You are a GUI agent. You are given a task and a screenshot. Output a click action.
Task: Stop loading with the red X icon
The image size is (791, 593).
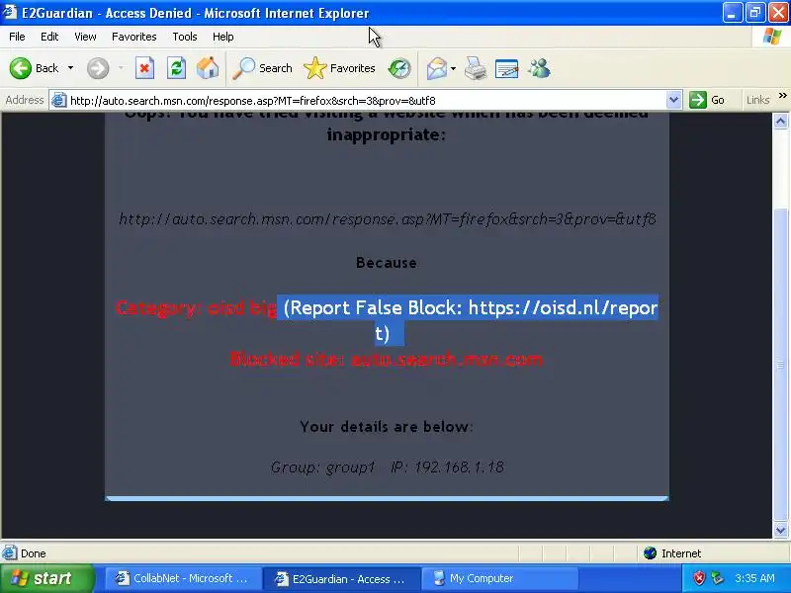click(x=144, y=68)
